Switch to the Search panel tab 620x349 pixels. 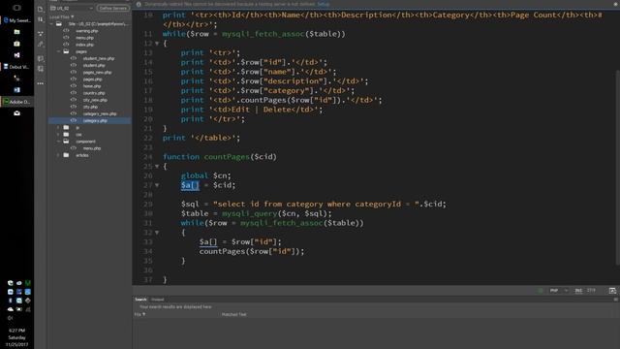point(140,300)
